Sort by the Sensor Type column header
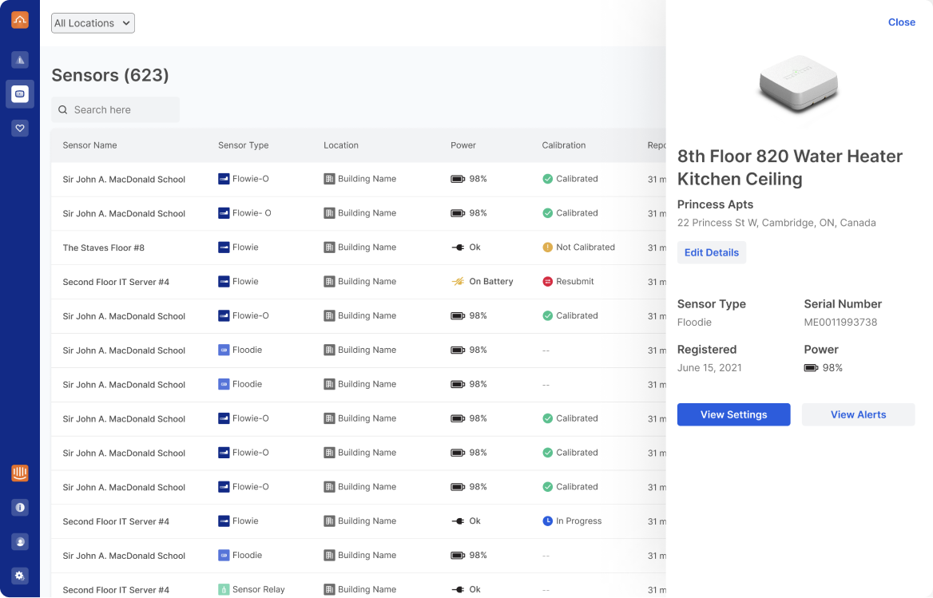 click(x=244, y=145)
